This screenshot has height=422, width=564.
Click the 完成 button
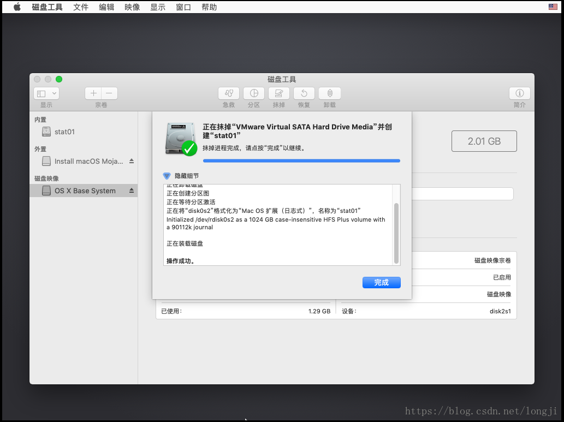pyautogui.click(x=381, y=282)
